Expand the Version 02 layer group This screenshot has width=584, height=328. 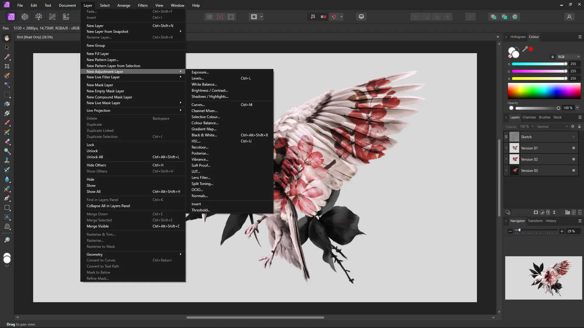pos(506,159)
